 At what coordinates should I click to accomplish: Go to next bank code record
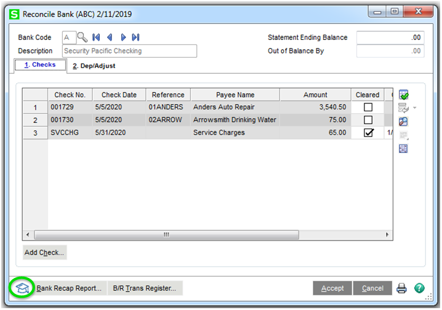(x=123, y=38)
